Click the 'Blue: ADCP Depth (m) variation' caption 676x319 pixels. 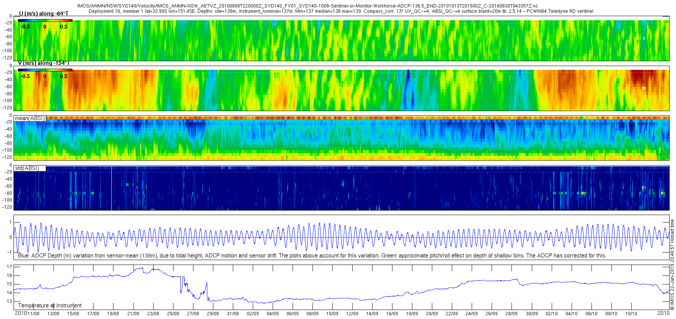tap(312, 256)
